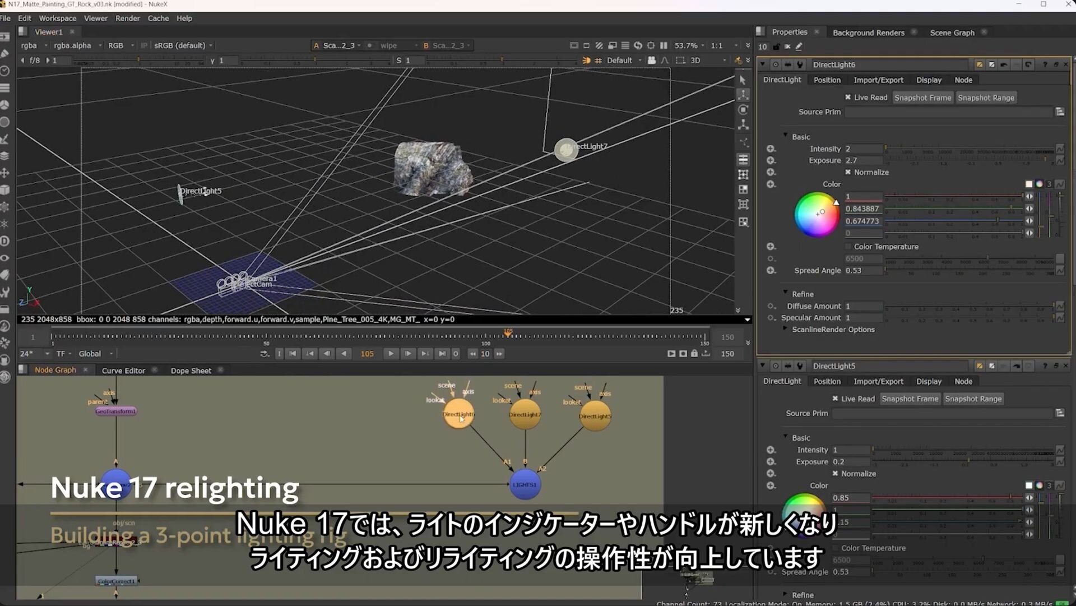This screenshot has height=606, width=1076.
Task: Open the Time nodes clock icon in toolbar
Action: coord(5,71)
